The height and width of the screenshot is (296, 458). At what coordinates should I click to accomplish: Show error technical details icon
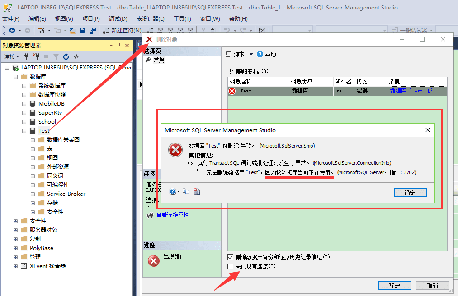point(197,191)
